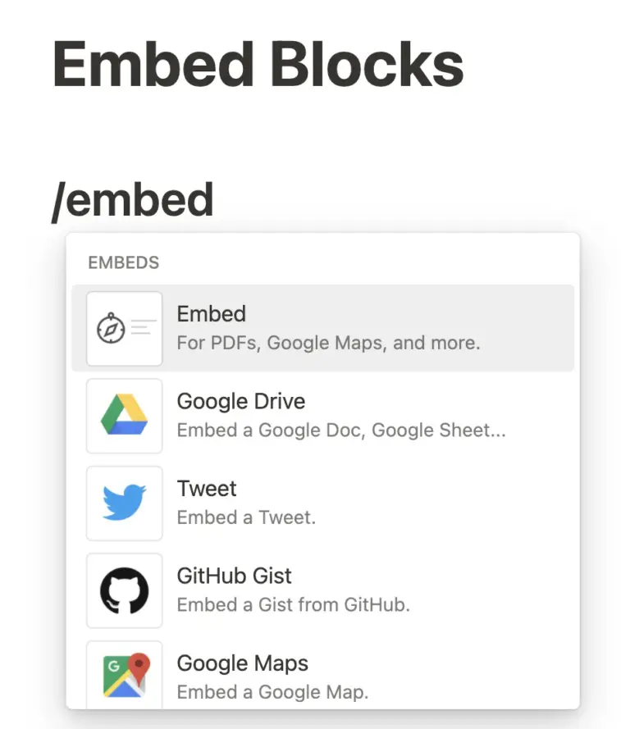Click "For PDFs, Google Maps, and more." description
The image size is (630, 729).
[x=328, y=343]
